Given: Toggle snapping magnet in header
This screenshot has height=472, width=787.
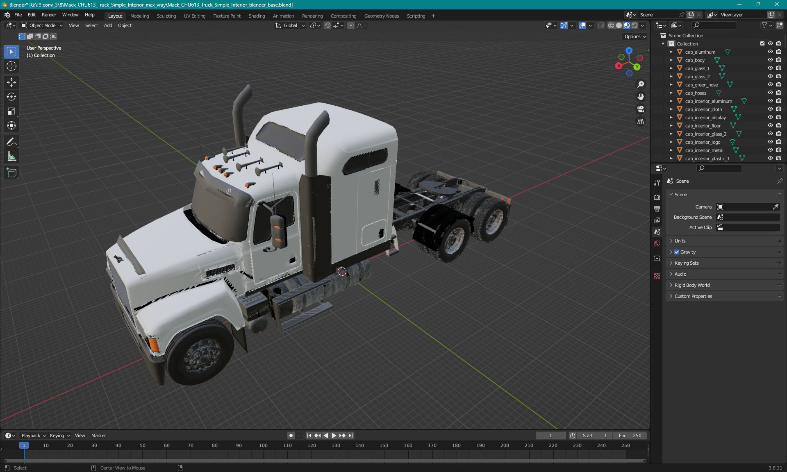Looking at the screenshot, I should (x=328, y=25).
